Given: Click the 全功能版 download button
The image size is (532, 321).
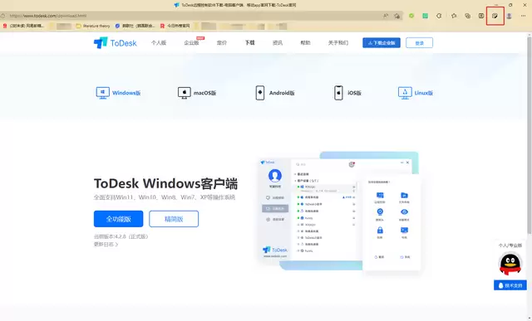Looking at the screenshot, I should coord(118,219).
